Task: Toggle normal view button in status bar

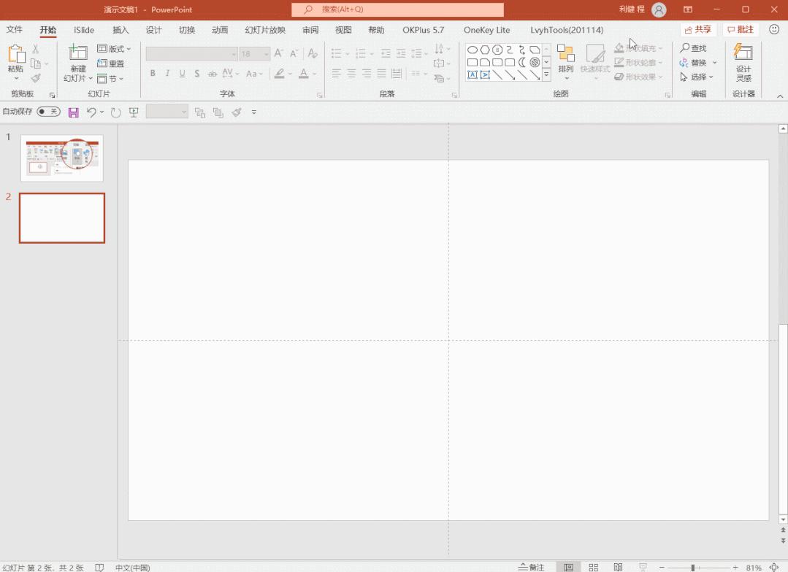Action: pyautogui.click(x=568, y=567)
